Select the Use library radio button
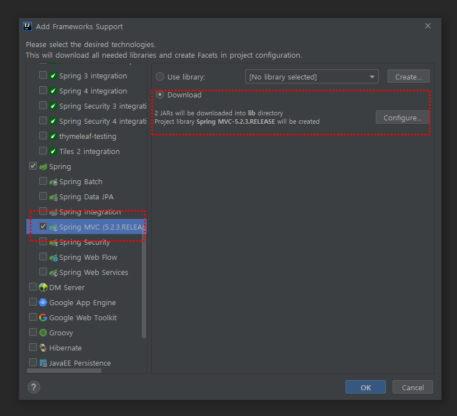The width and height of the screenshot is (457, 416). coord(160,77)
